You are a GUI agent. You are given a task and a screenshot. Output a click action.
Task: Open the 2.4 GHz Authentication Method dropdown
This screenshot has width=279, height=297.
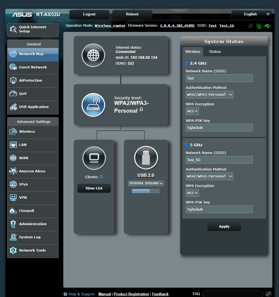tap(209, 94)
